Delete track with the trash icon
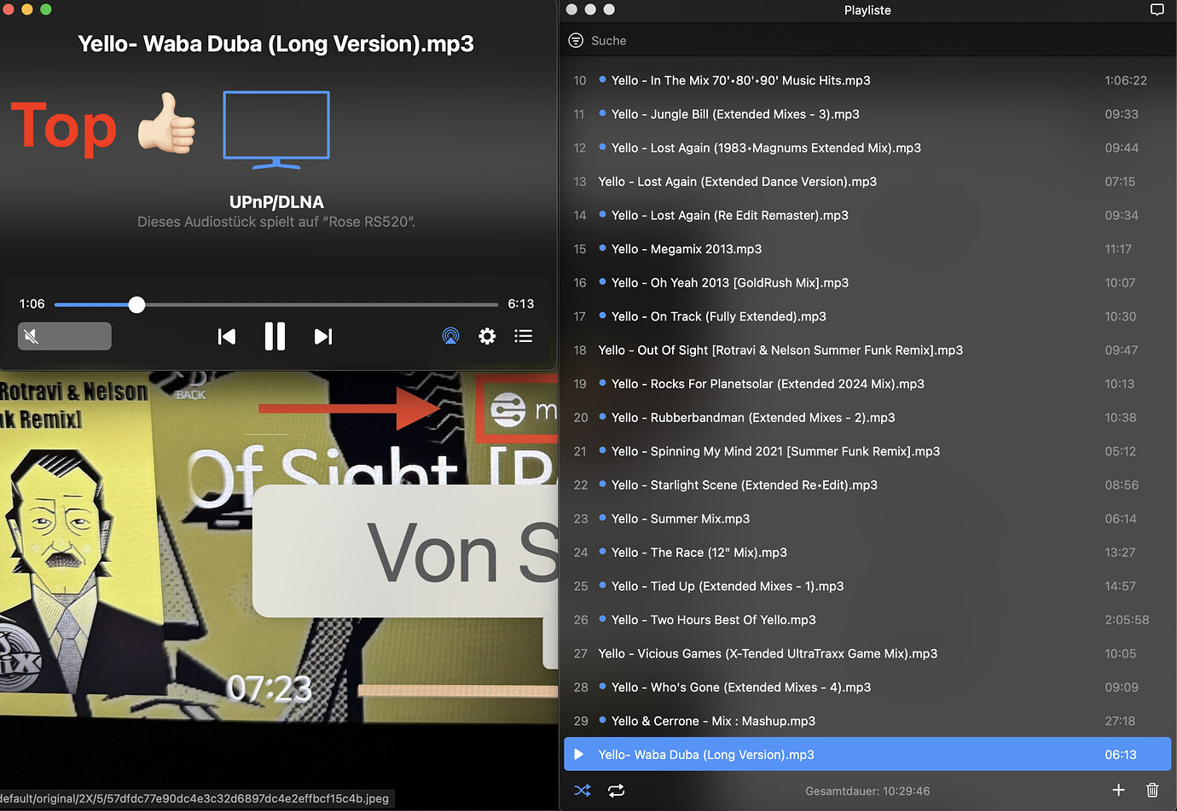The image size is (1177, 811). [1152, 791]
